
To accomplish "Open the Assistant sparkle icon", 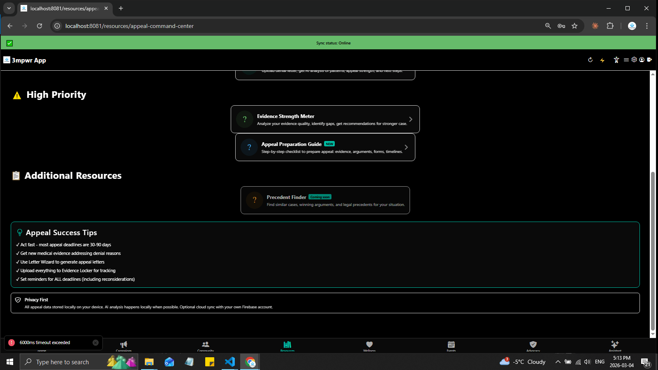I will (615, 345).
